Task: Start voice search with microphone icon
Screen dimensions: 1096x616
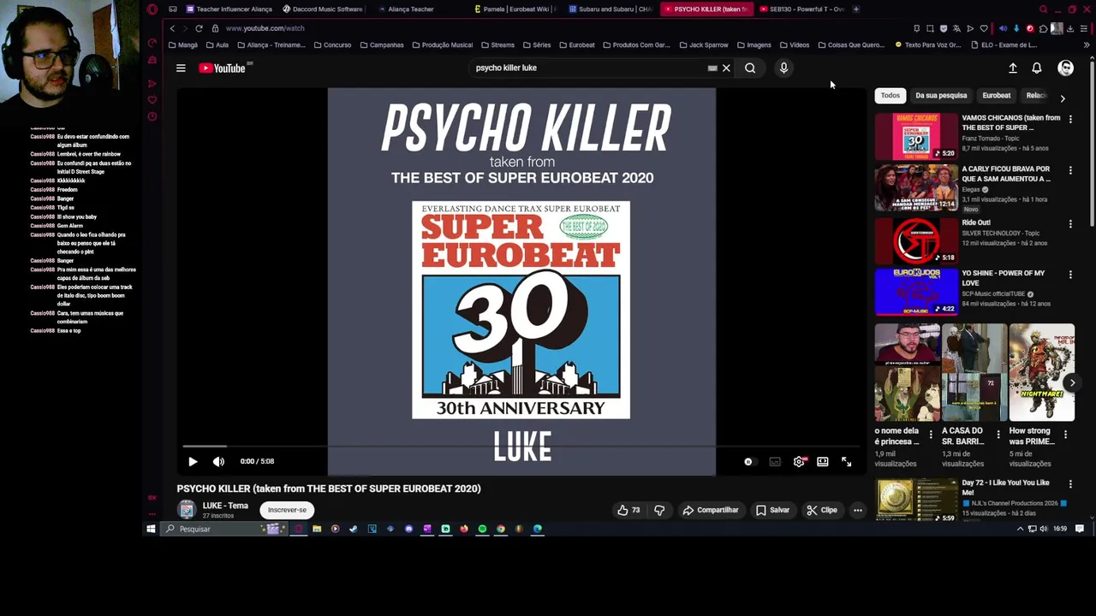Action: pyautogui.click(x=783, y=68)
